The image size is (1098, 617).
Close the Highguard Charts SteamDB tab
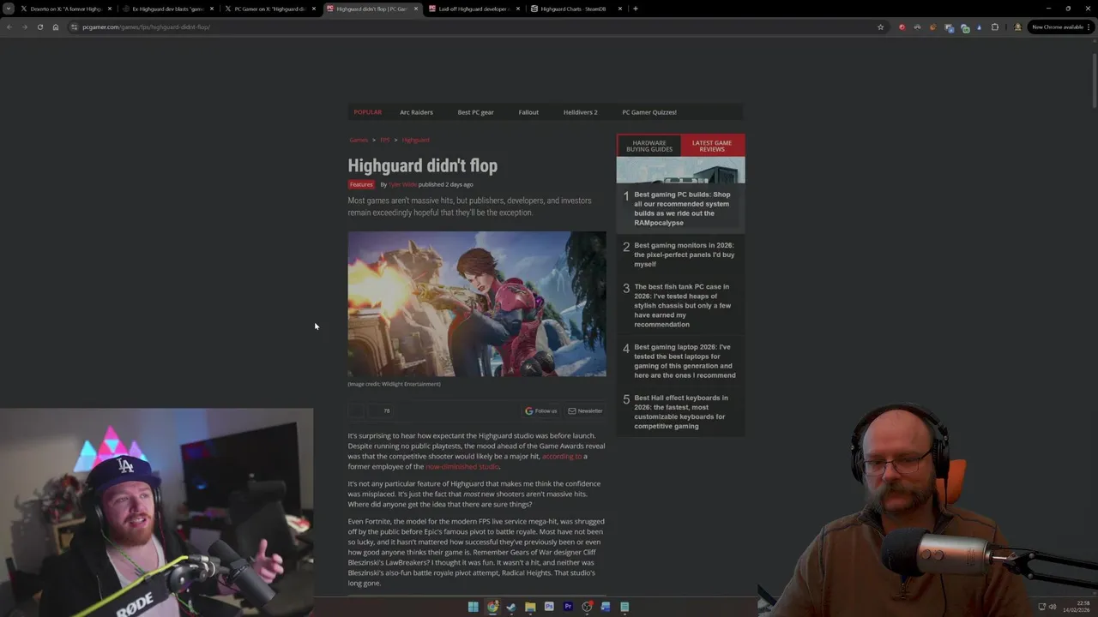point(619,9)
